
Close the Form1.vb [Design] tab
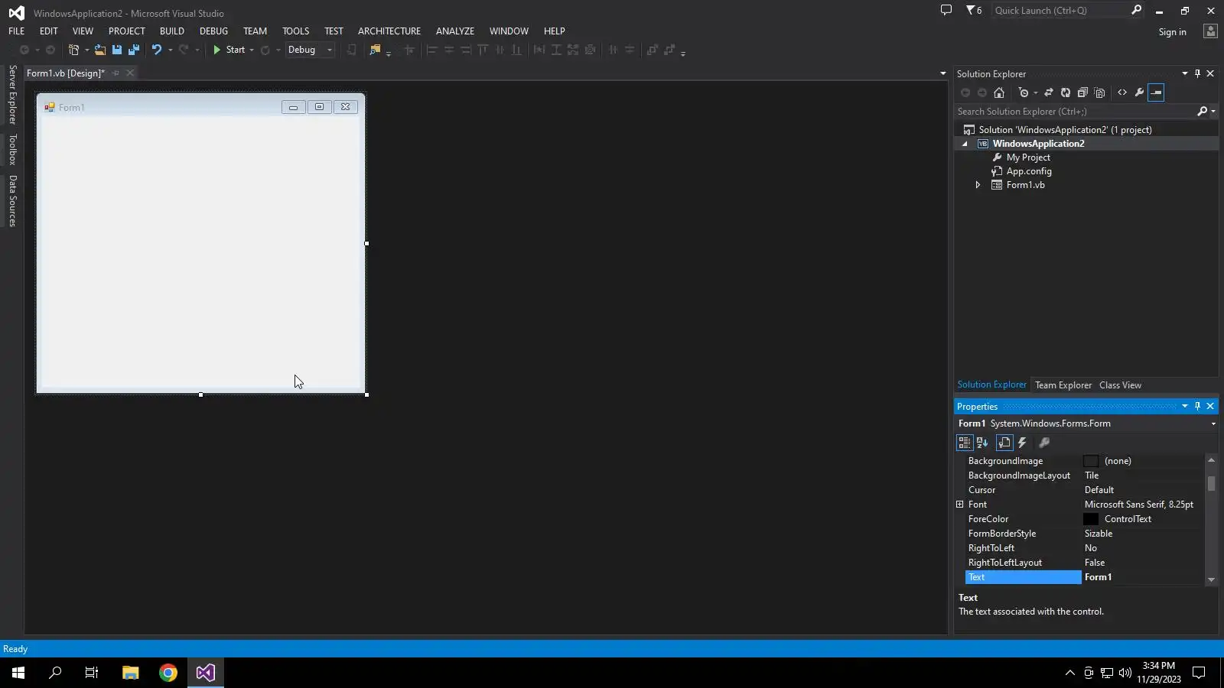[130, 73]
